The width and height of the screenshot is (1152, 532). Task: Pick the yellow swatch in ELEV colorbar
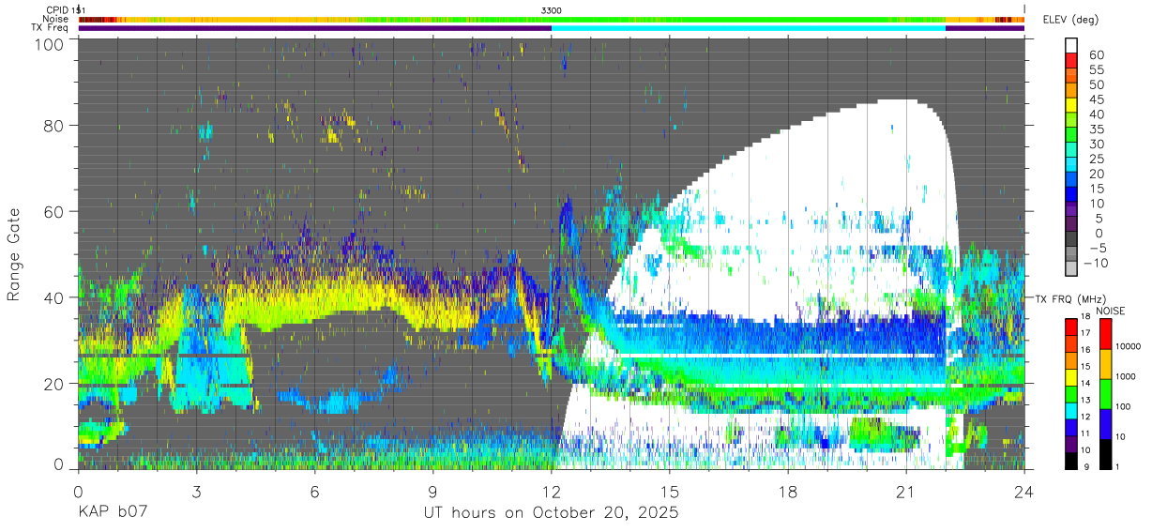pyautogui.click(x=1071, y=106)
